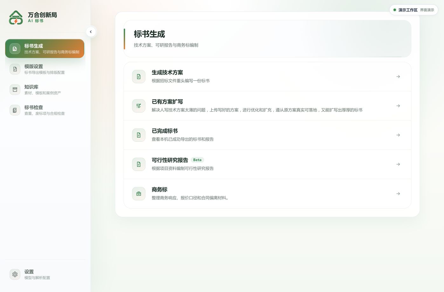Click the long description starting 解决人写技术方案太薄的问题
The image size is (444, 292).
(x=257, y=110)
